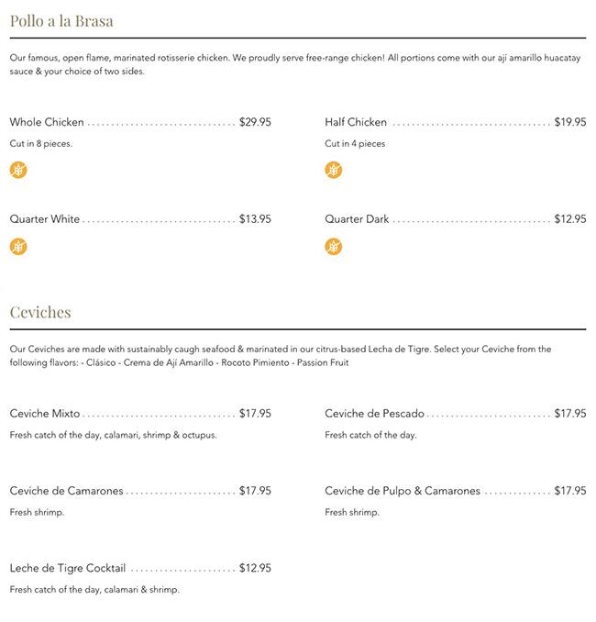The image size is (596, 622).
Task: Click the gluten-free icon under Half Chicken
Action: (334, 170)
